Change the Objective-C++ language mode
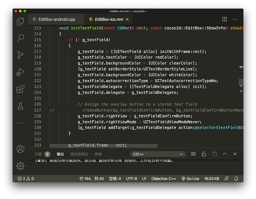The height and width of the screenshot is (199, 256). tap(164, 179)
